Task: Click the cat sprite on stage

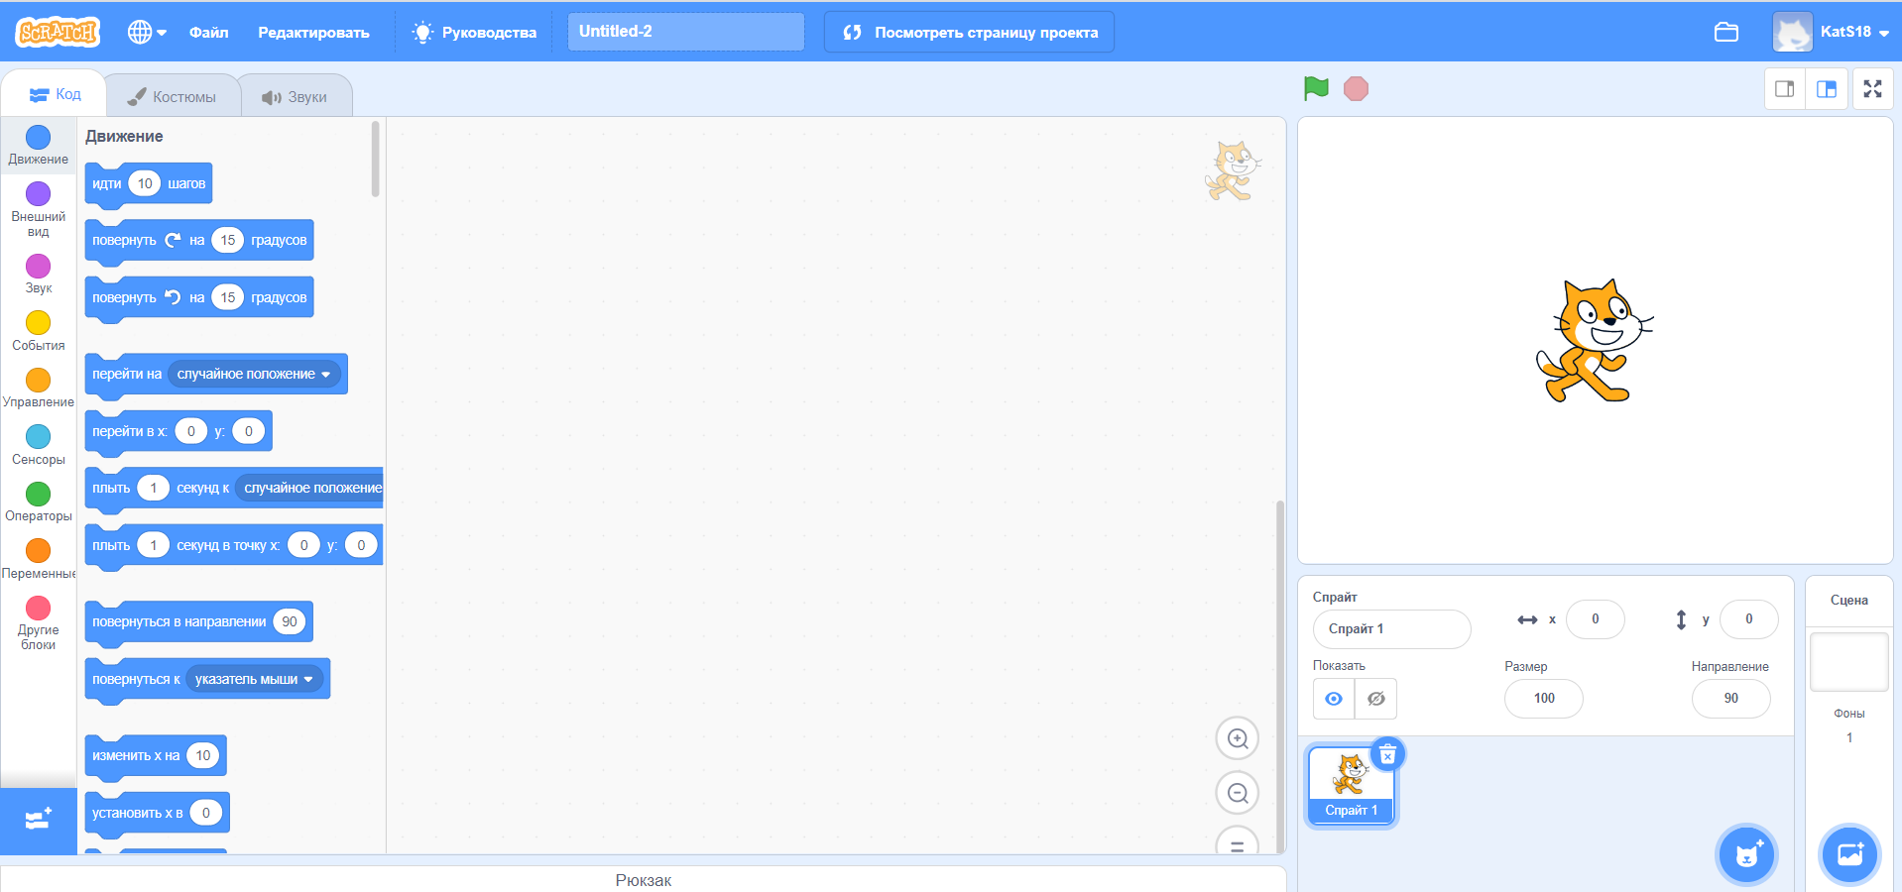Action: pyautogui.click(x=1595, y=341)
